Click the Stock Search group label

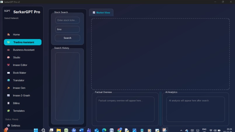[x=61, y=12]
